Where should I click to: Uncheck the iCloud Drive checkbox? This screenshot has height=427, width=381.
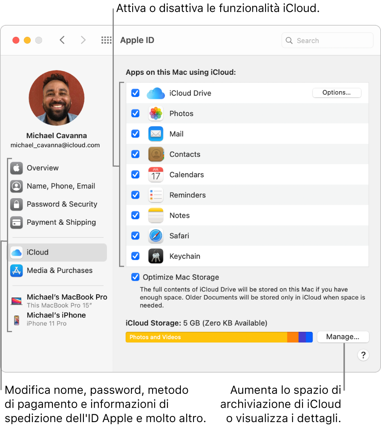coord(135,93)
